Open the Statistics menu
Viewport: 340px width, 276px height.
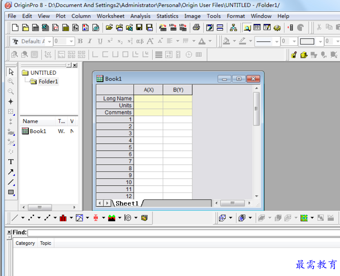coord(167,16)
